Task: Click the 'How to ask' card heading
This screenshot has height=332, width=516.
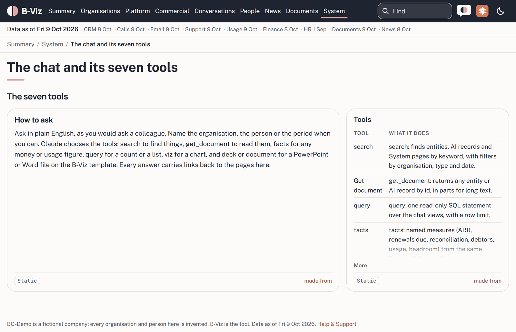Action: [x=34, y=120]
